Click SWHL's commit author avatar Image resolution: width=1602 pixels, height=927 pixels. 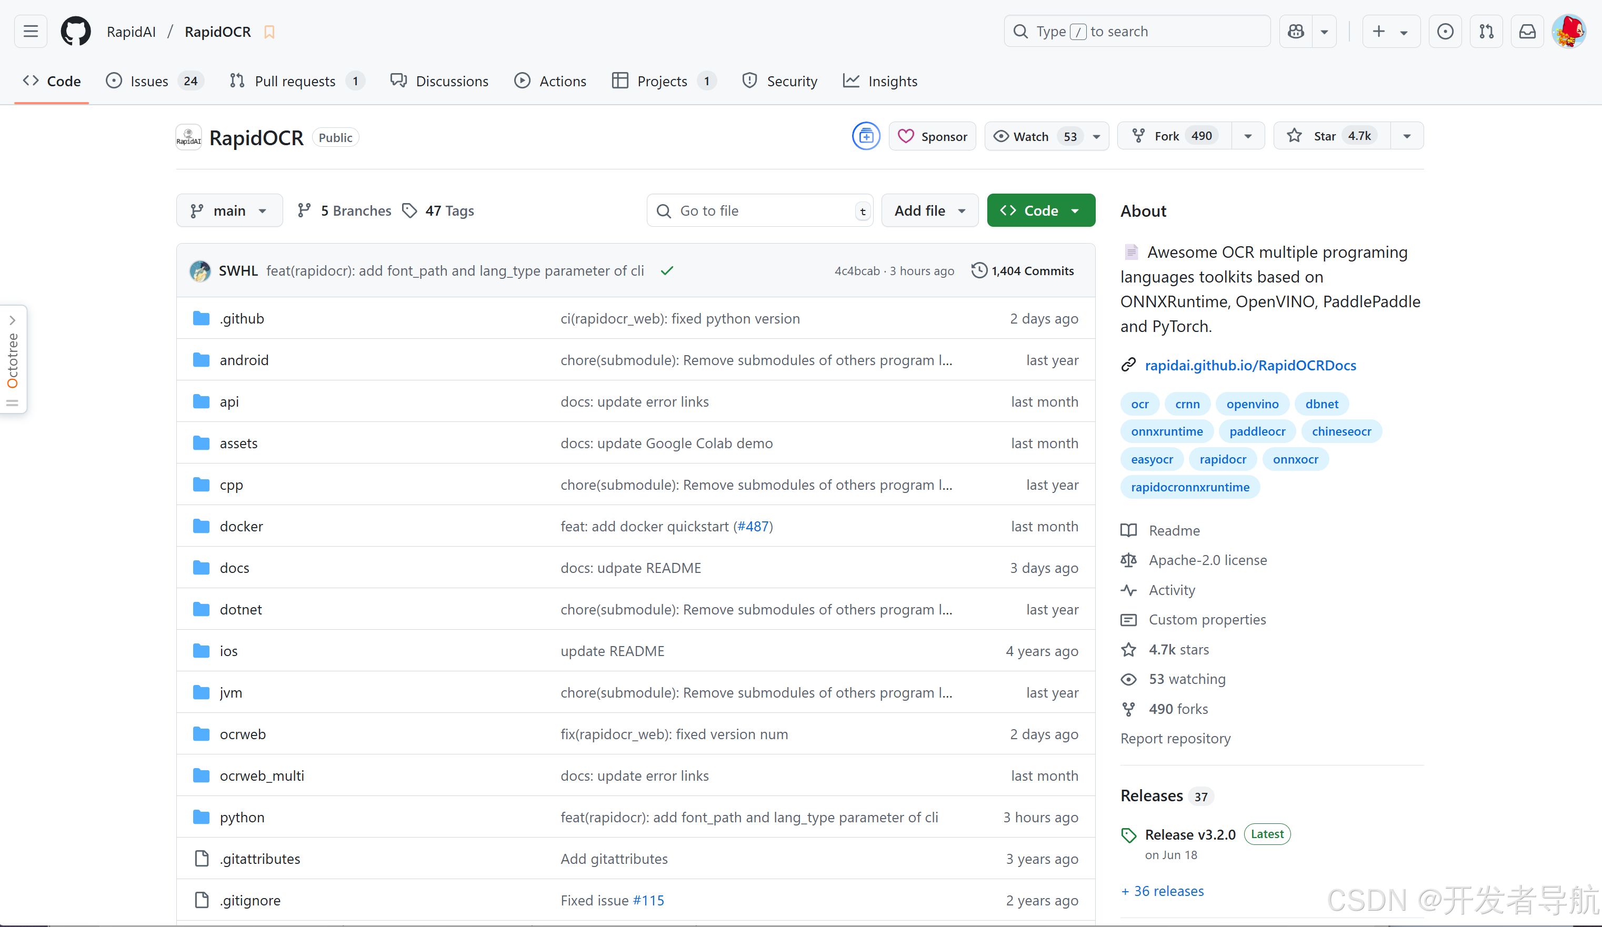(200, 270)
